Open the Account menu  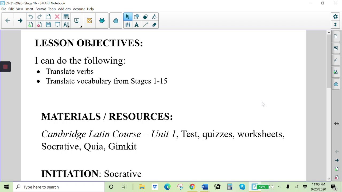[79, 9]
